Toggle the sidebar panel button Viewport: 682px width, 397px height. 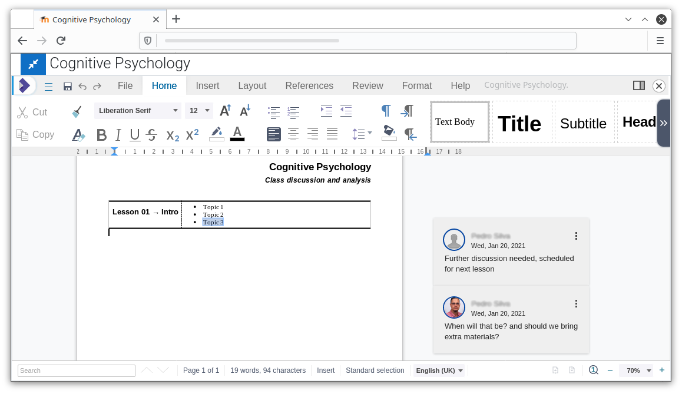click(x=639, y=86)
